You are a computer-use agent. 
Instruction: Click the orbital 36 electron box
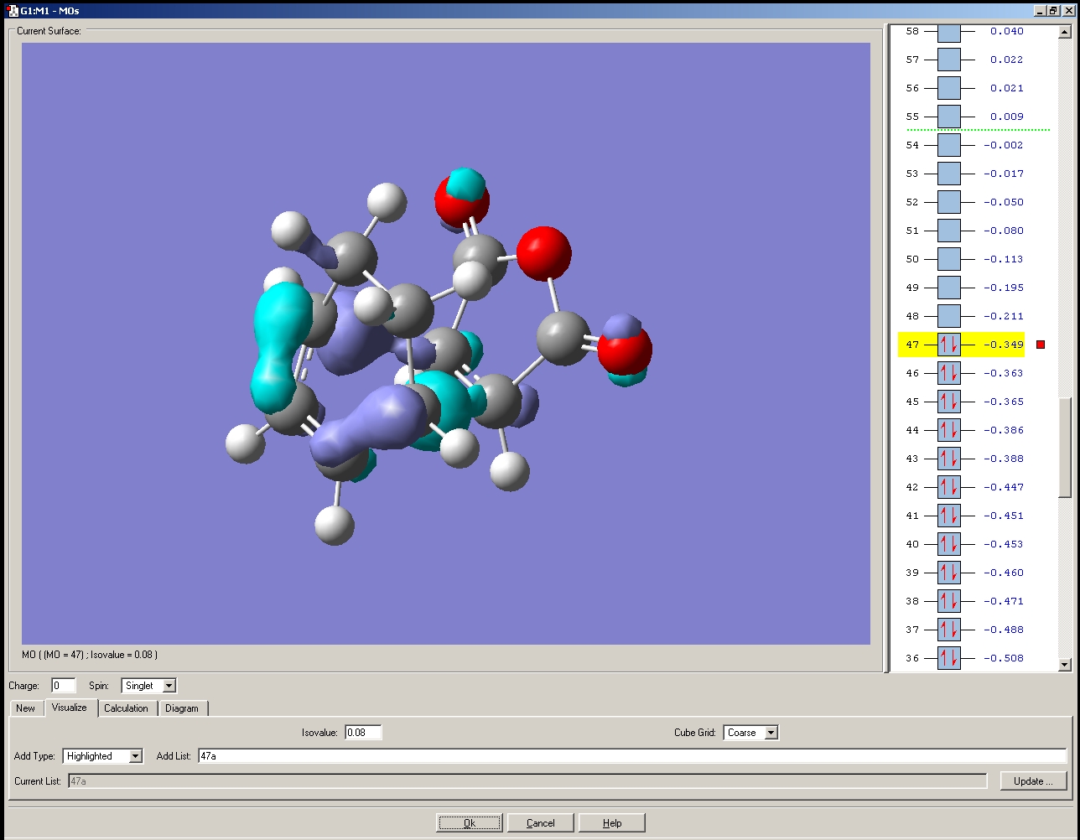(948, 658)
